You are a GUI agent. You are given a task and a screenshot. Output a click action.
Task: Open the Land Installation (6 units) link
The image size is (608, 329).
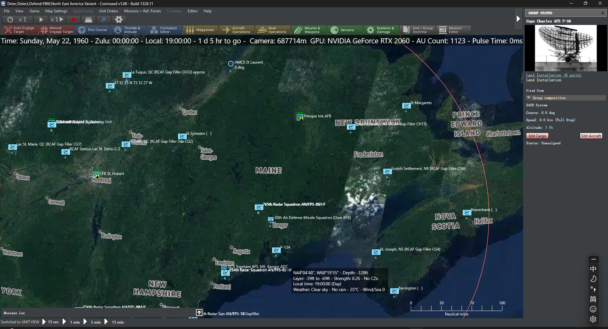[554, 75]
